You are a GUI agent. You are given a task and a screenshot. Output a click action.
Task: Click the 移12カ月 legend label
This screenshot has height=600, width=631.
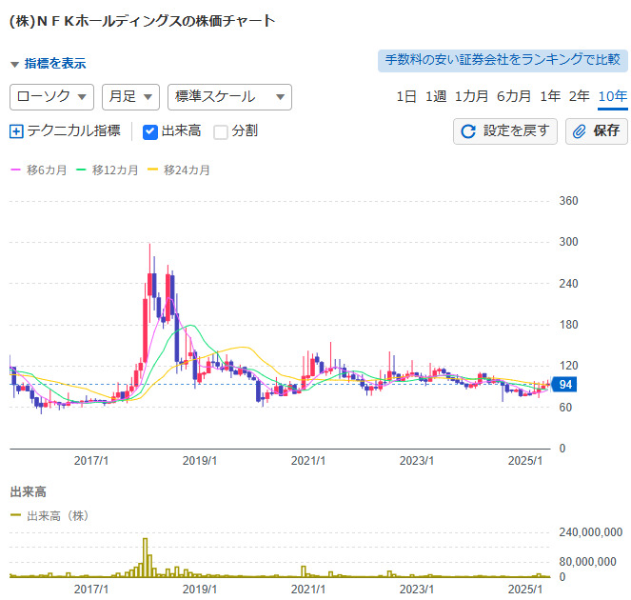(x=115, y=170)
